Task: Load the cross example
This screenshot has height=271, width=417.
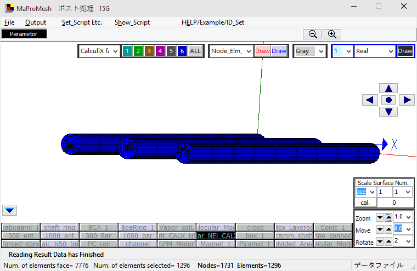Action: [x=255, y=227]
